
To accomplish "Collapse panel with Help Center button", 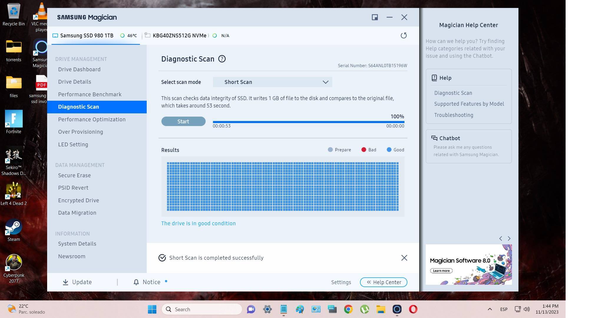I will (x=383, y=282).
